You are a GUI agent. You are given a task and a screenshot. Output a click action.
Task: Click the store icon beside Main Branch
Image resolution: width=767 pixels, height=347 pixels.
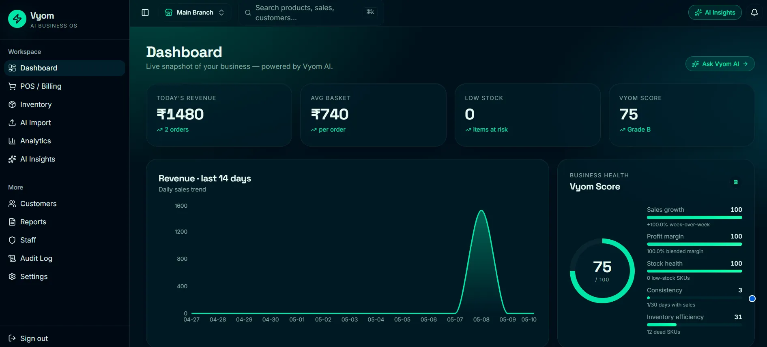[169, 13]
